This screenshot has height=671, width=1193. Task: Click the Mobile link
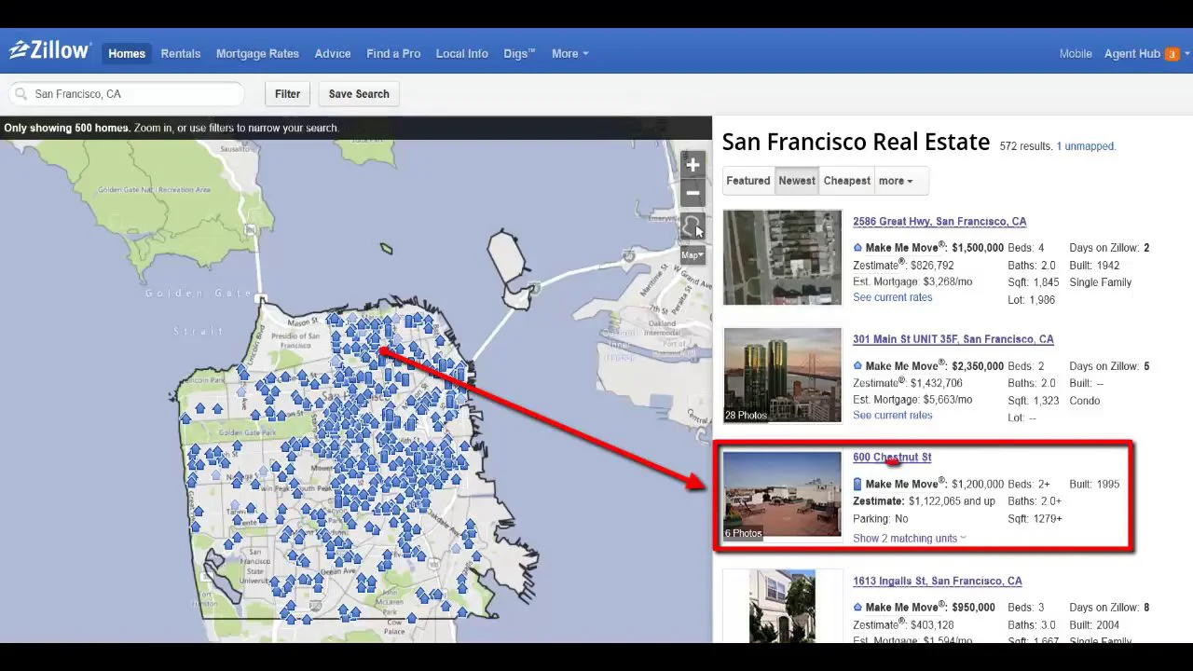coord(1076,54)
